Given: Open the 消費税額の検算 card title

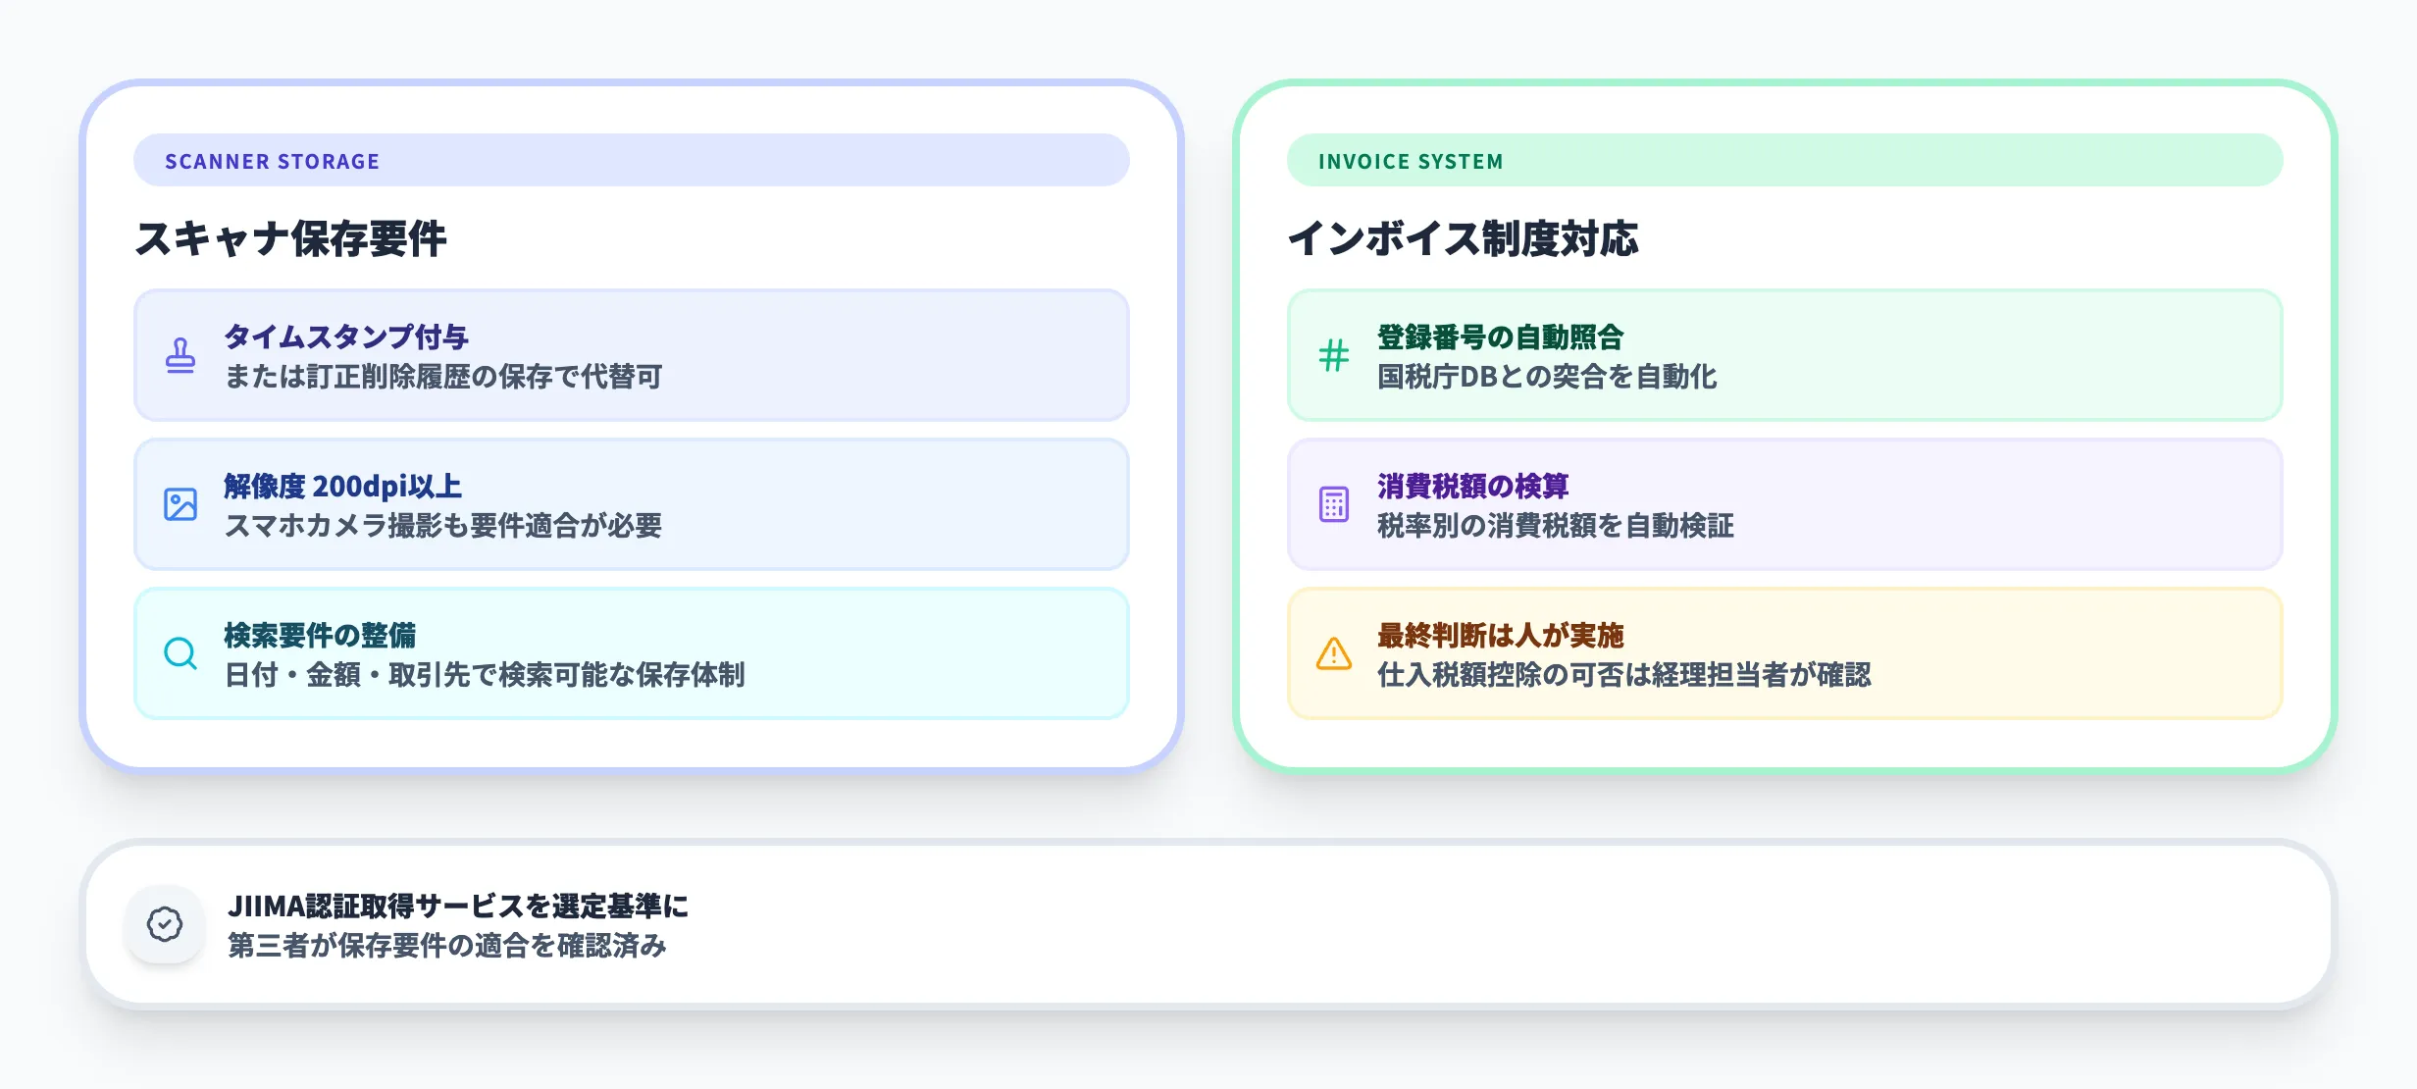Looking at the screenshot, I should (1472, 487).
